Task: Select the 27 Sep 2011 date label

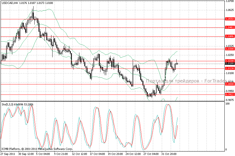Action: (x=8, y=154)
